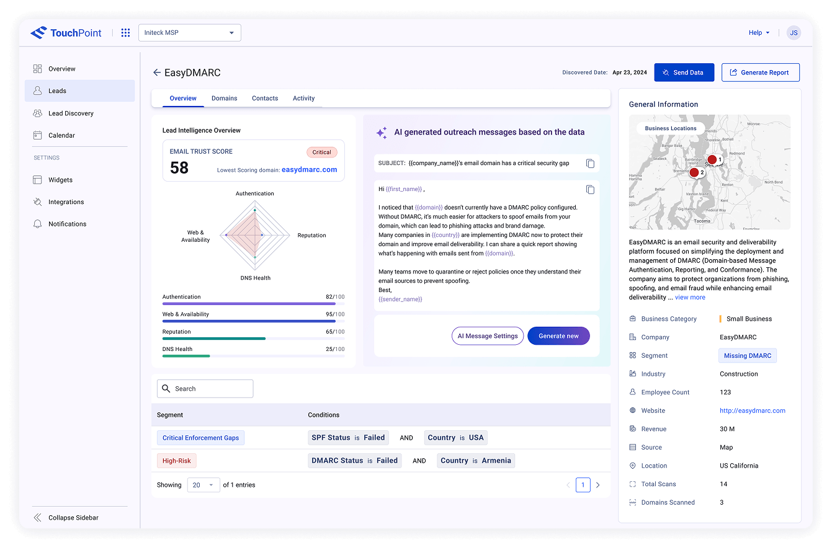Select page 1 in pagination
832x550 pixels.
[x=583, y=485]
